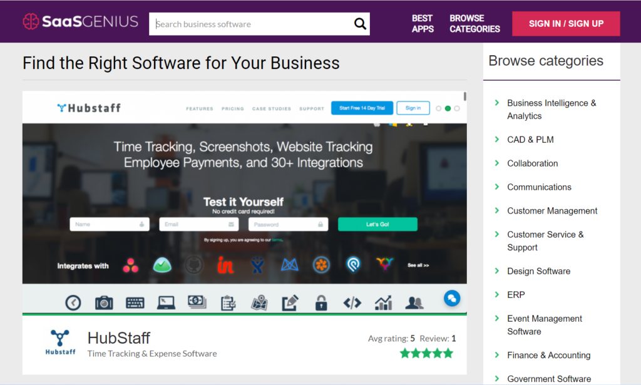This screenshot has height=385, width=641.
Task: Click the 'Review: 1' count text
Action: (438, 339)
